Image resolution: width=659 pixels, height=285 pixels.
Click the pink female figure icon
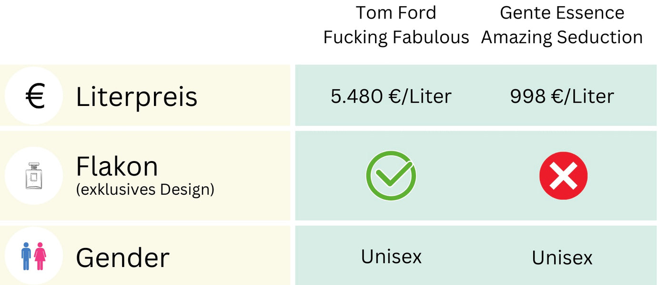coord(40,256)
